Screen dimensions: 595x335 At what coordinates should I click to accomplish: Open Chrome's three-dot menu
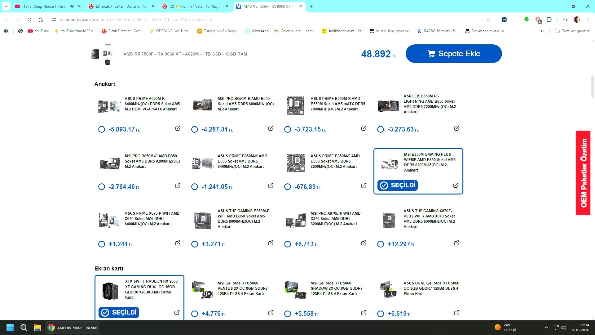click(588, 20)
